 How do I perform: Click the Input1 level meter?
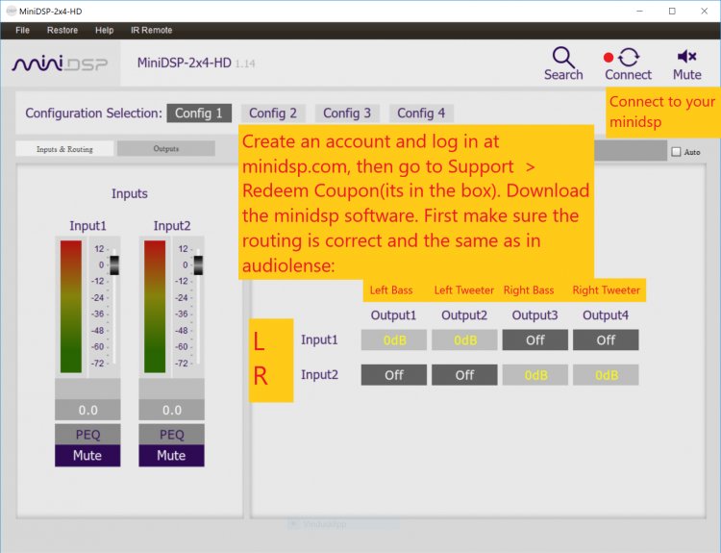click(71, 307)
